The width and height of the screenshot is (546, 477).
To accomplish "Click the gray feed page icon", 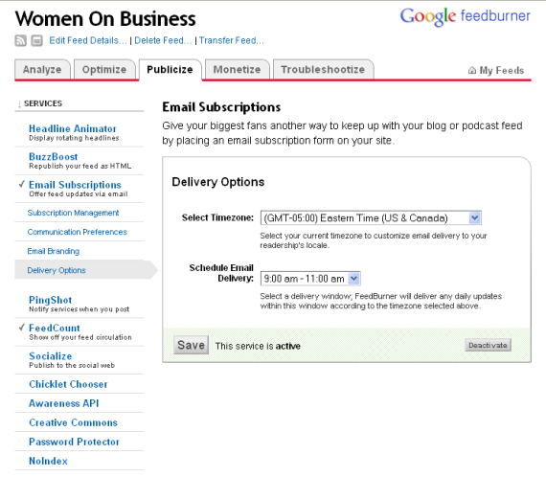I will pos(36,41).
